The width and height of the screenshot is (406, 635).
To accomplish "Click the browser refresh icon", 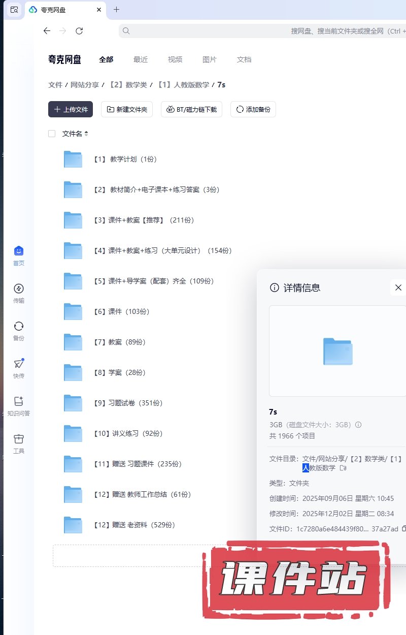I will point(79,31).
